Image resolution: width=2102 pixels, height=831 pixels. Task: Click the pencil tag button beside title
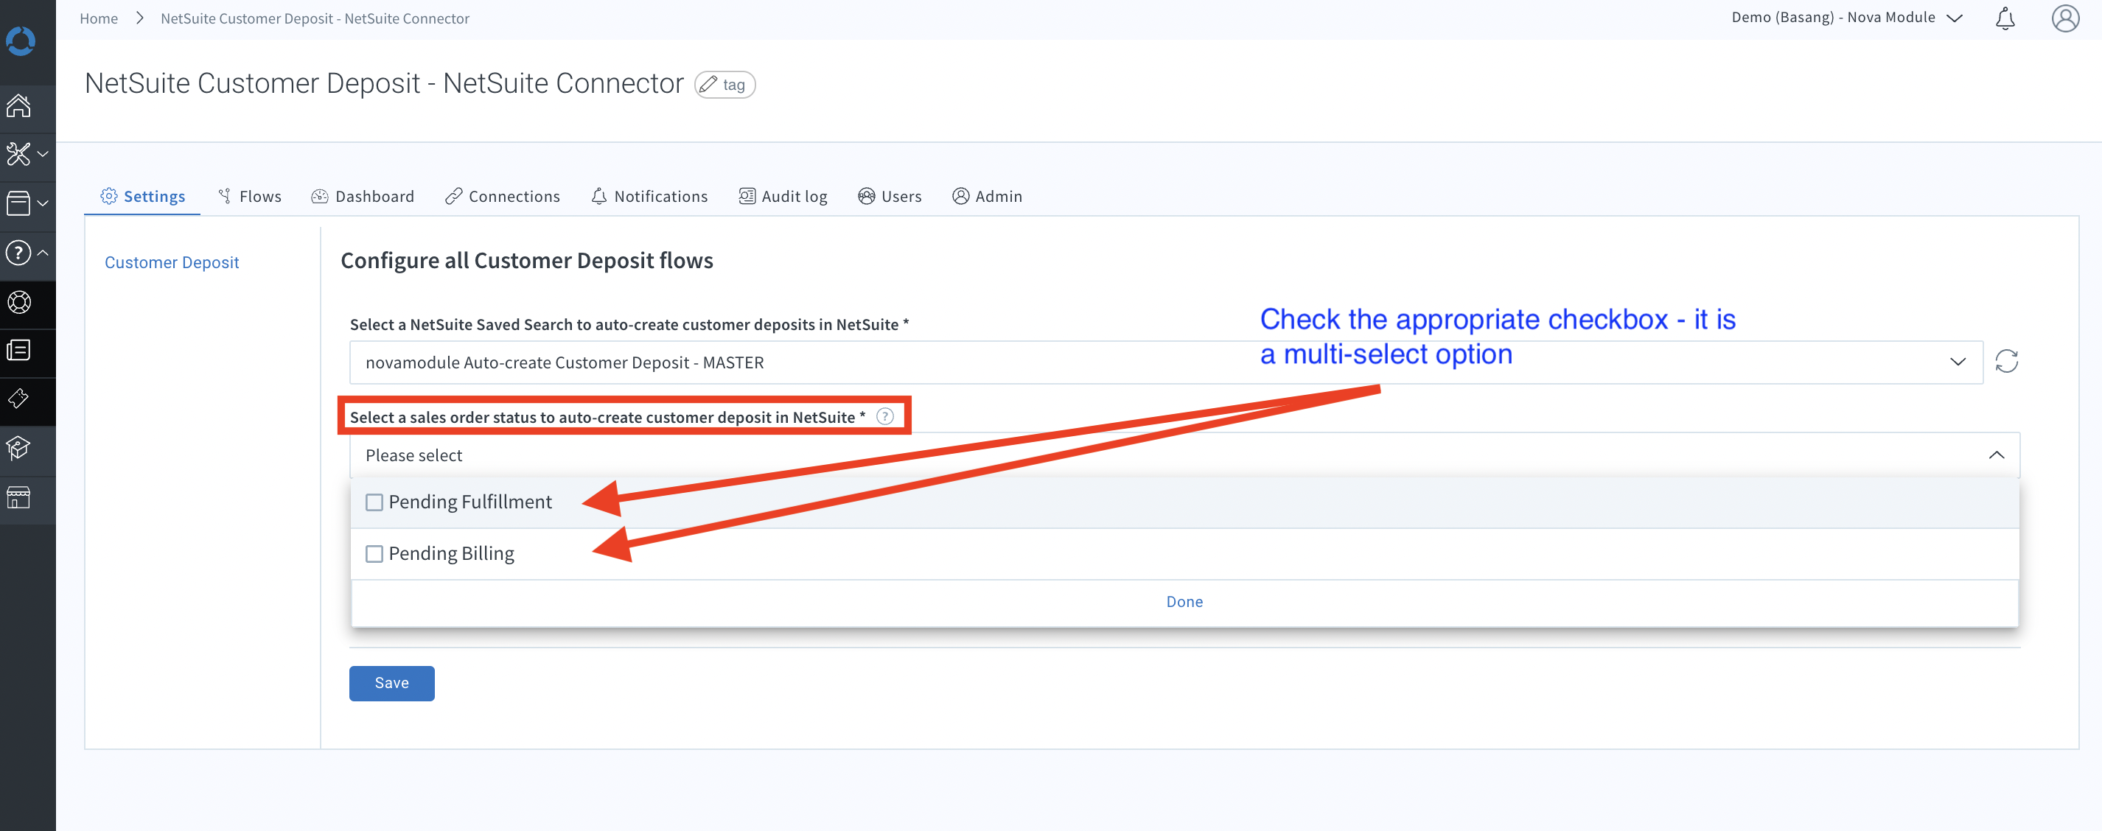pyautogui.click(x=724, y=85)
